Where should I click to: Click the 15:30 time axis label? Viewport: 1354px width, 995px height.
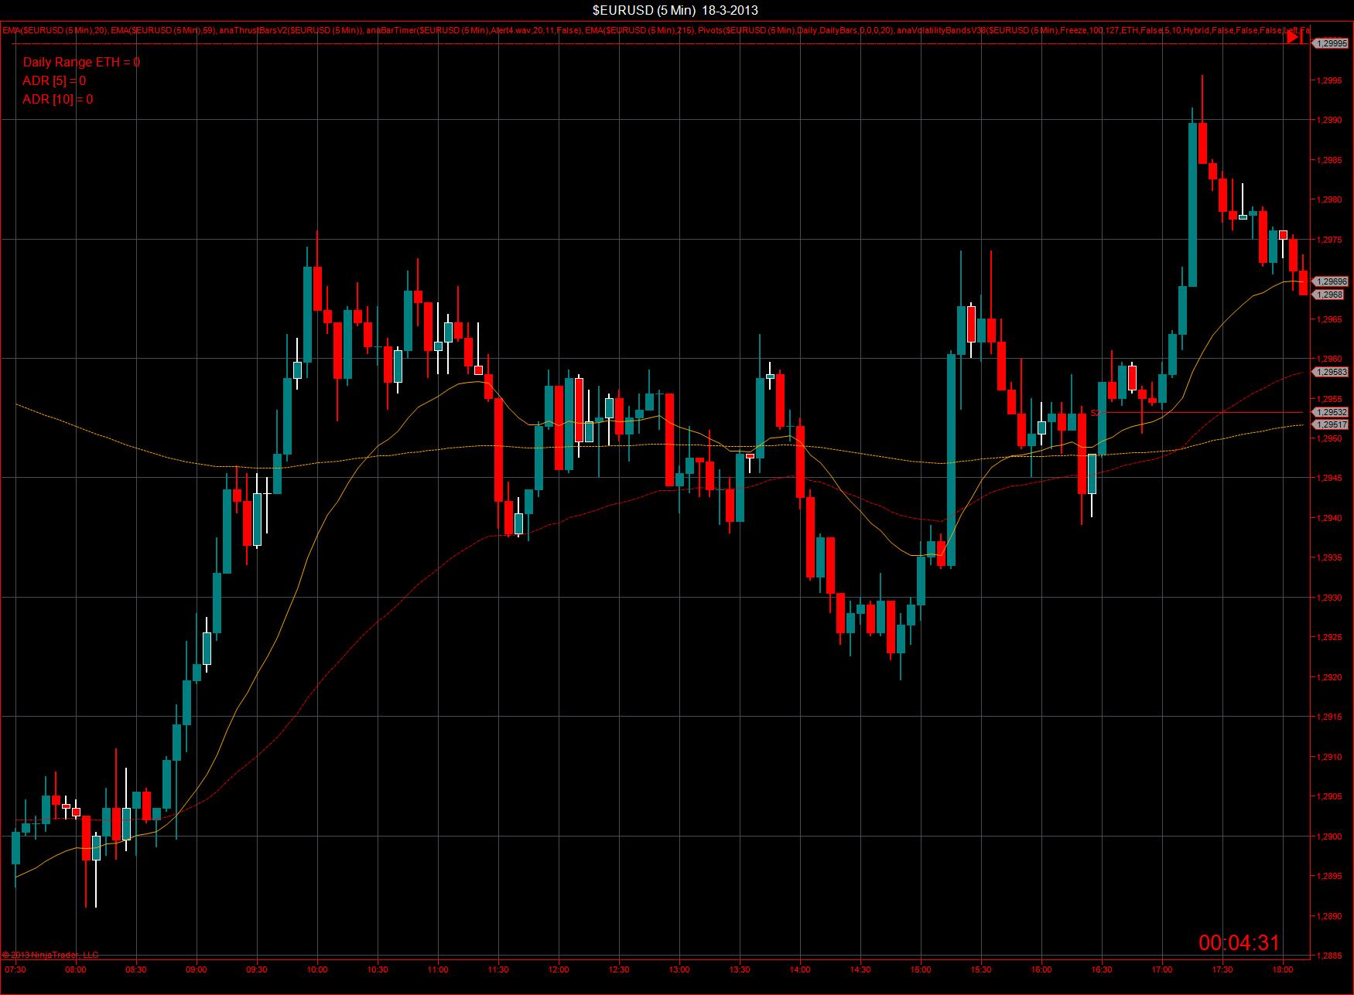coord(981,969)
